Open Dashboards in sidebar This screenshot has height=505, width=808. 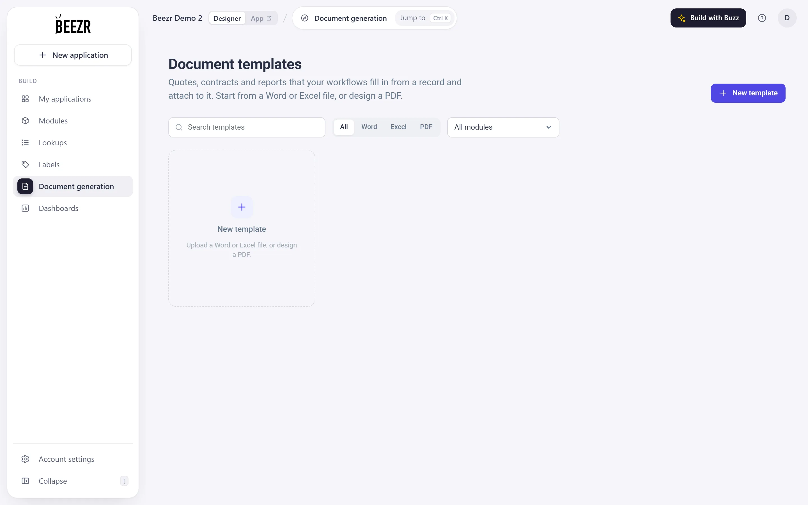[73, 208]
